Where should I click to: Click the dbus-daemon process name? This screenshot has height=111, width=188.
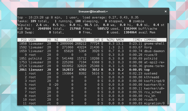point(154,51)
